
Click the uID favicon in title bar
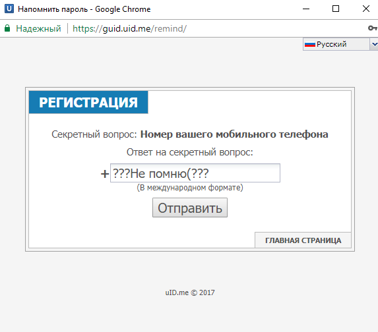(x=9, y=9)
